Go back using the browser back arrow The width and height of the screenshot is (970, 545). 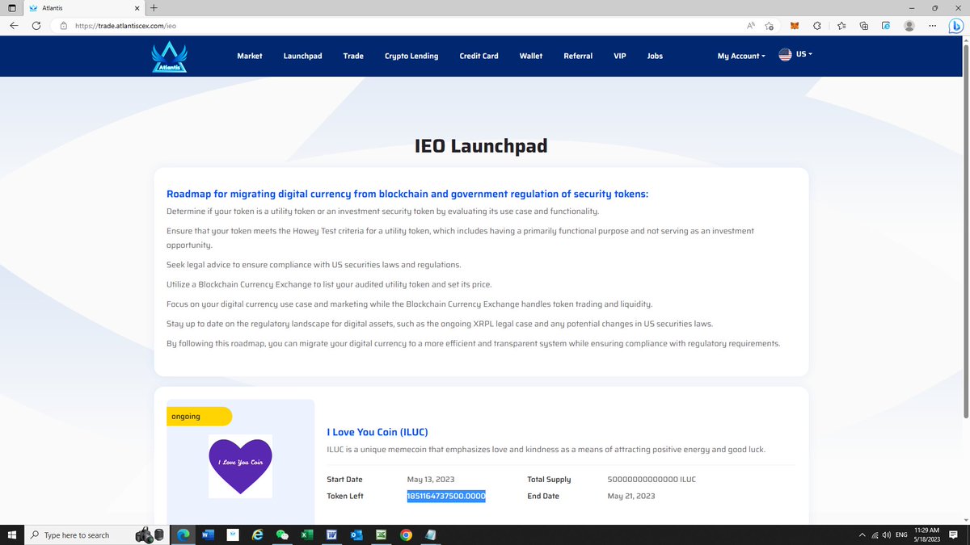pyautogui.click(x=14, y=26)
